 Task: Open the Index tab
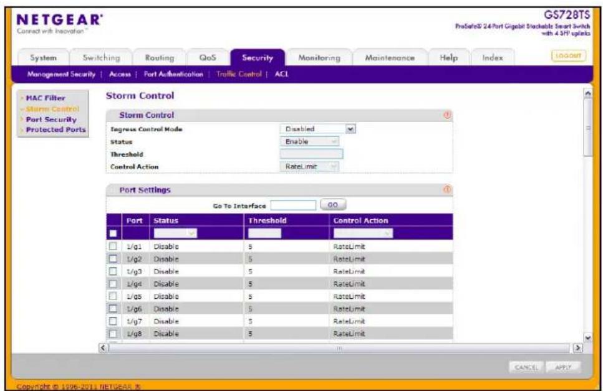click(x=493, y=58)
